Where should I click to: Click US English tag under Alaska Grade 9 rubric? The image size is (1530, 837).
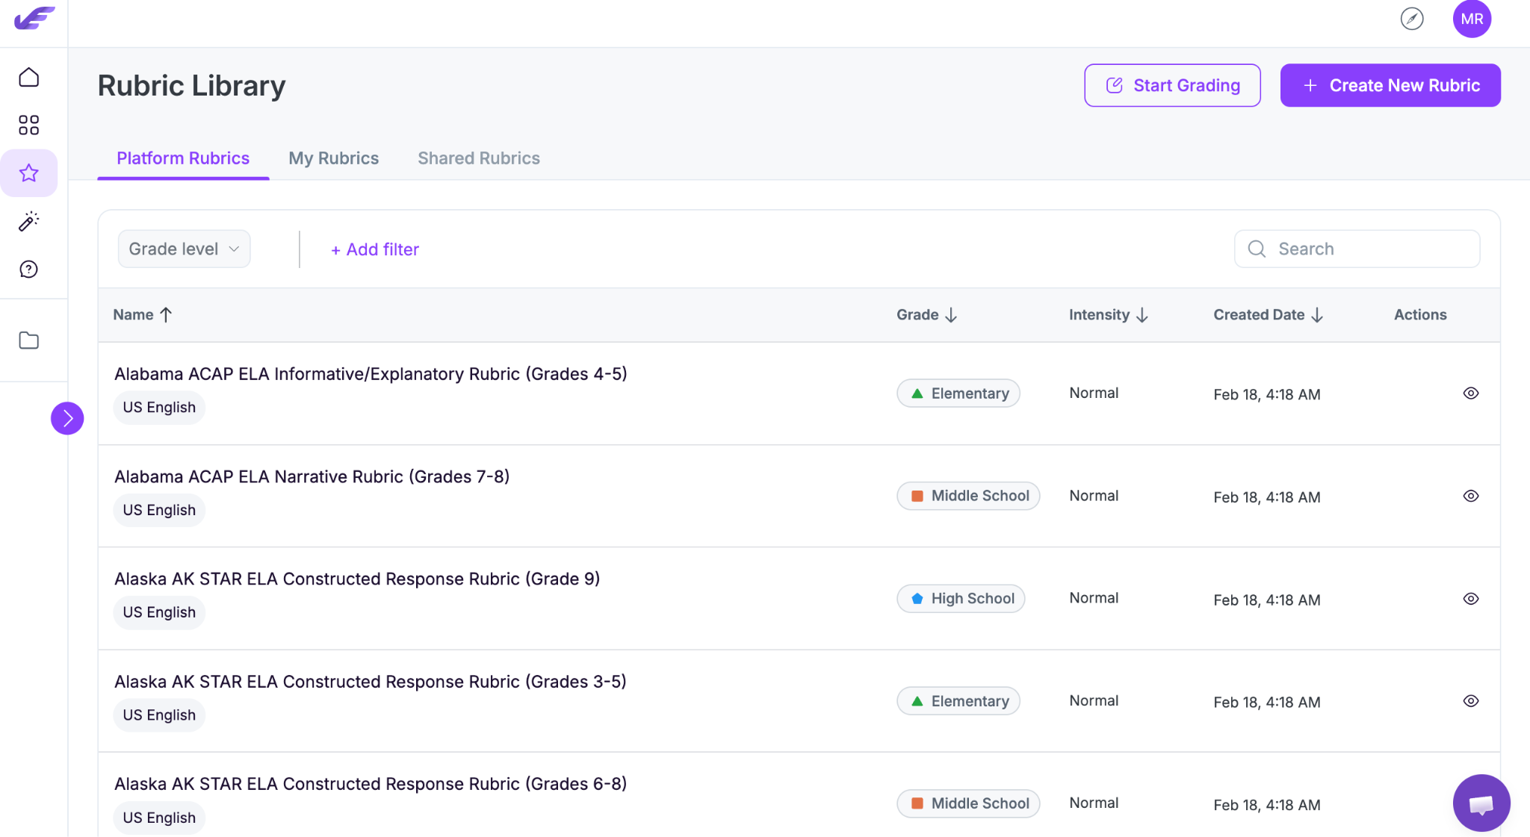coord(159,612)
